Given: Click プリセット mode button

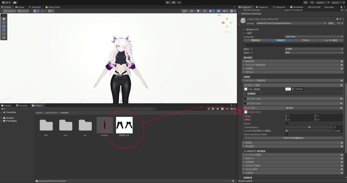Looking at the screenshot, I should click(x=306, y=41).
